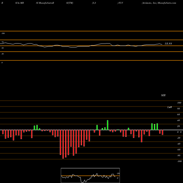Click the MunafaSutra.com title text
This screenshot has width=183, height=183.
(167, 3)
